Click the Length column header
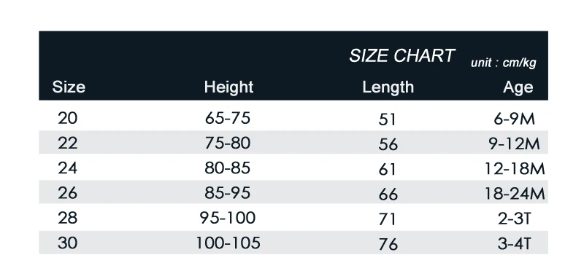The width and height of the screenshot is (584, 279). 388,87
